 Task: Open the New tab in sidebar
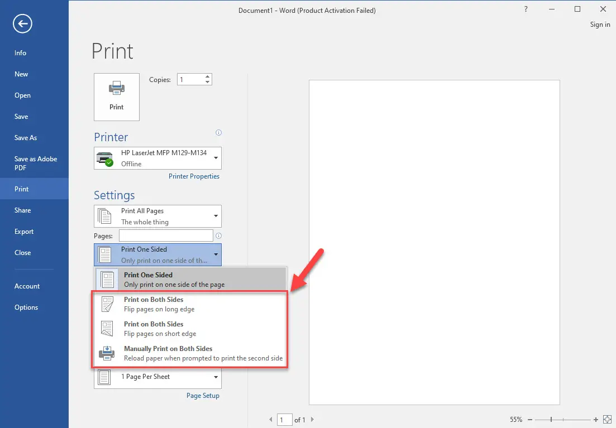tap(34, 74)
